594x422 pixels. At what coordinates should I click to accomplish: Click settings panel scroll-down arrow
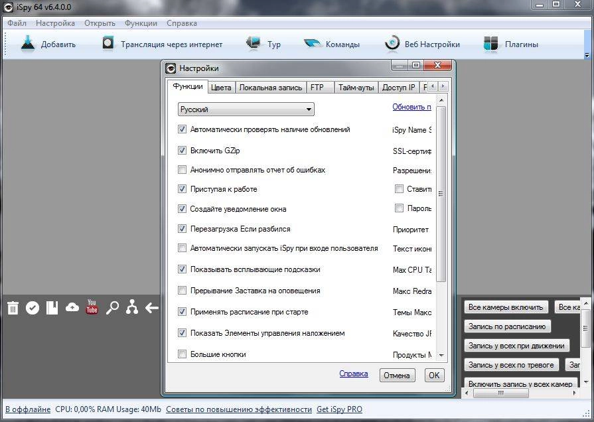coord(441,356)
